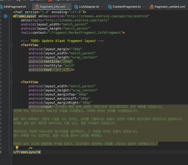The height and width of the screenshot is (165, 188).
Task: Click the fragment_content.xml layout file icon
Action: [151, 7]
